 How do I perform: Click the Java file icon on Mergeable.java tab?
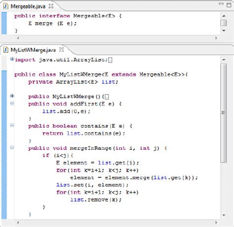(6, 6)
